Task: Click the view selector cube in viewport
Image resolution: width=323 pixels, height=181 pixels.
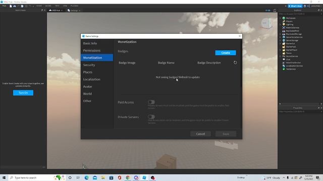Action: pyautogui.click(x=266, y=23)
